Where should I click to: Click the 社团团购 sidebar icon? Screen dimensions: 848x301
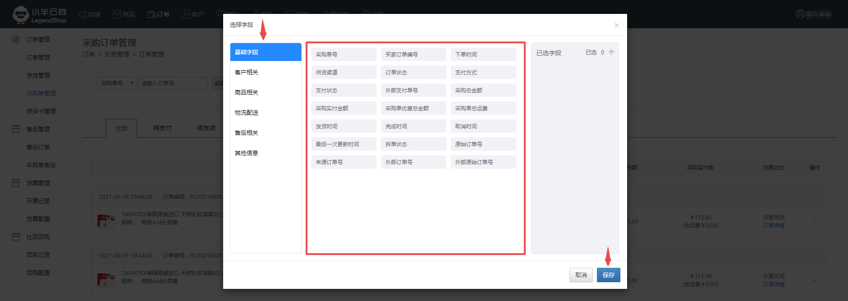16,237
